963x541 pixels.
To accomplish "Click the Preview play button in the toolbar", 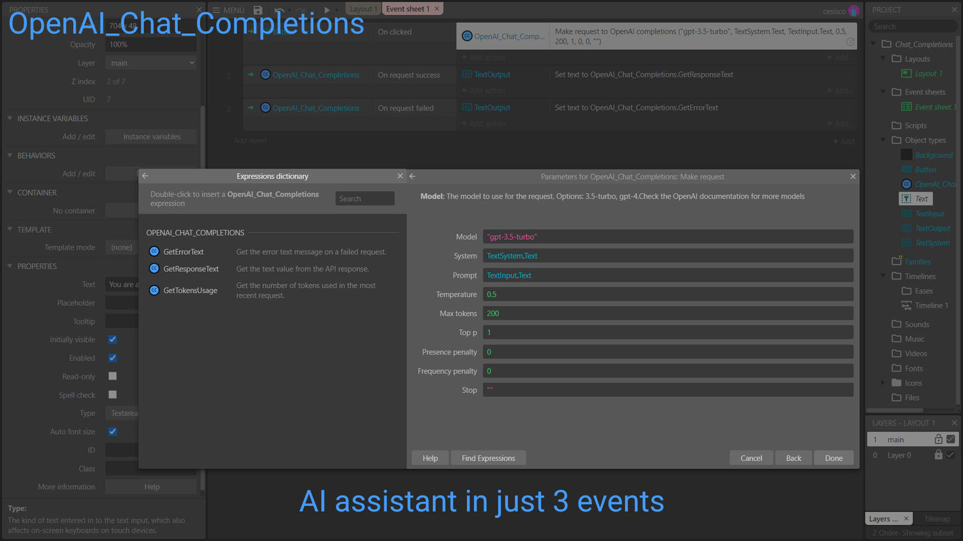I will tap(327, 10).
